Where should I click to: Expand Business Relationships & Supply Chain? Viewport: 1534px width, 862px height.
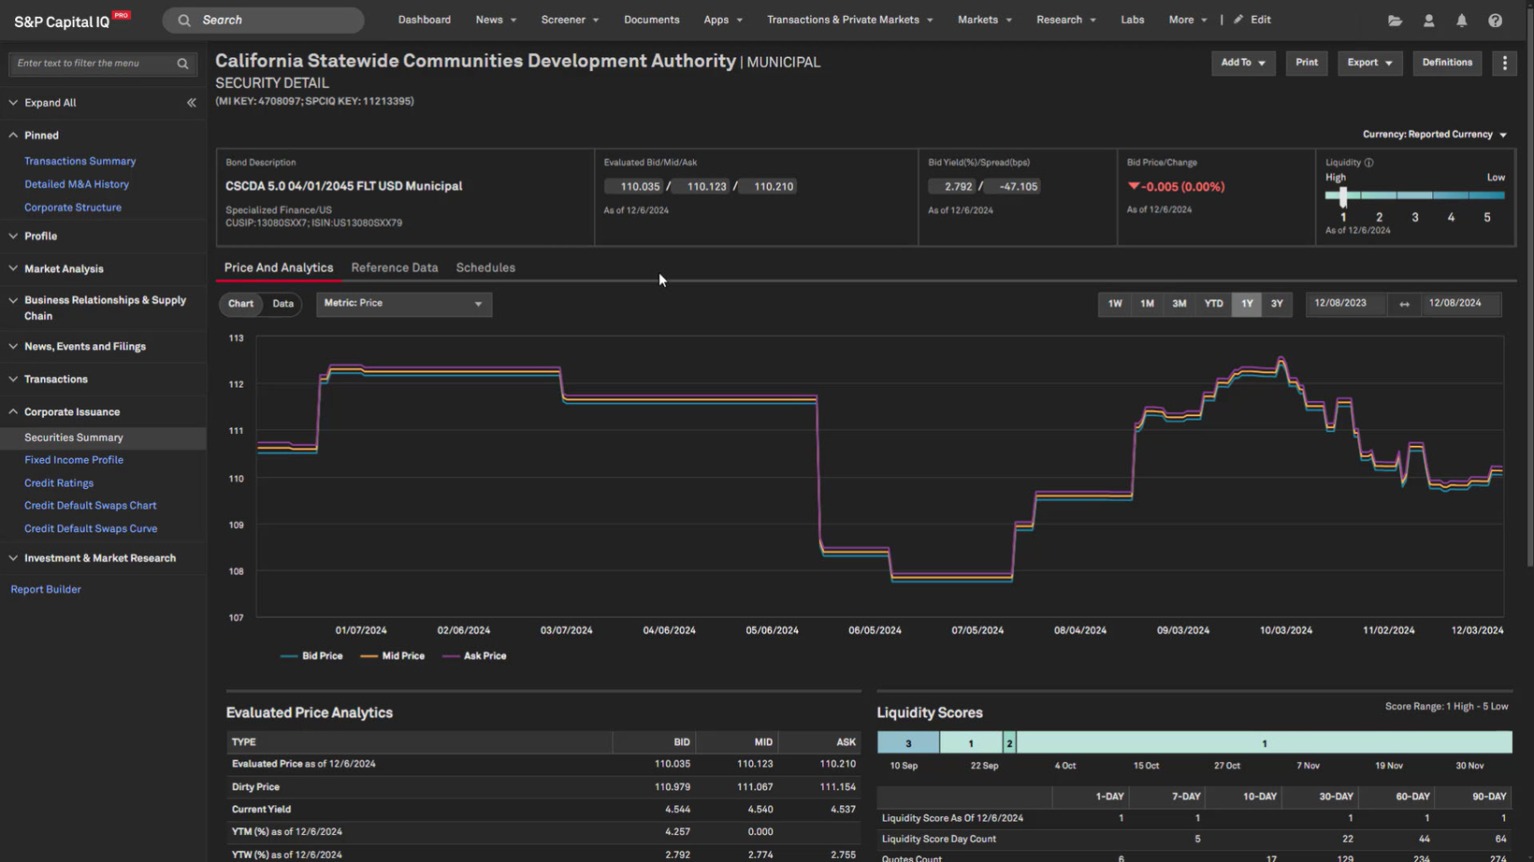point(103,309)
